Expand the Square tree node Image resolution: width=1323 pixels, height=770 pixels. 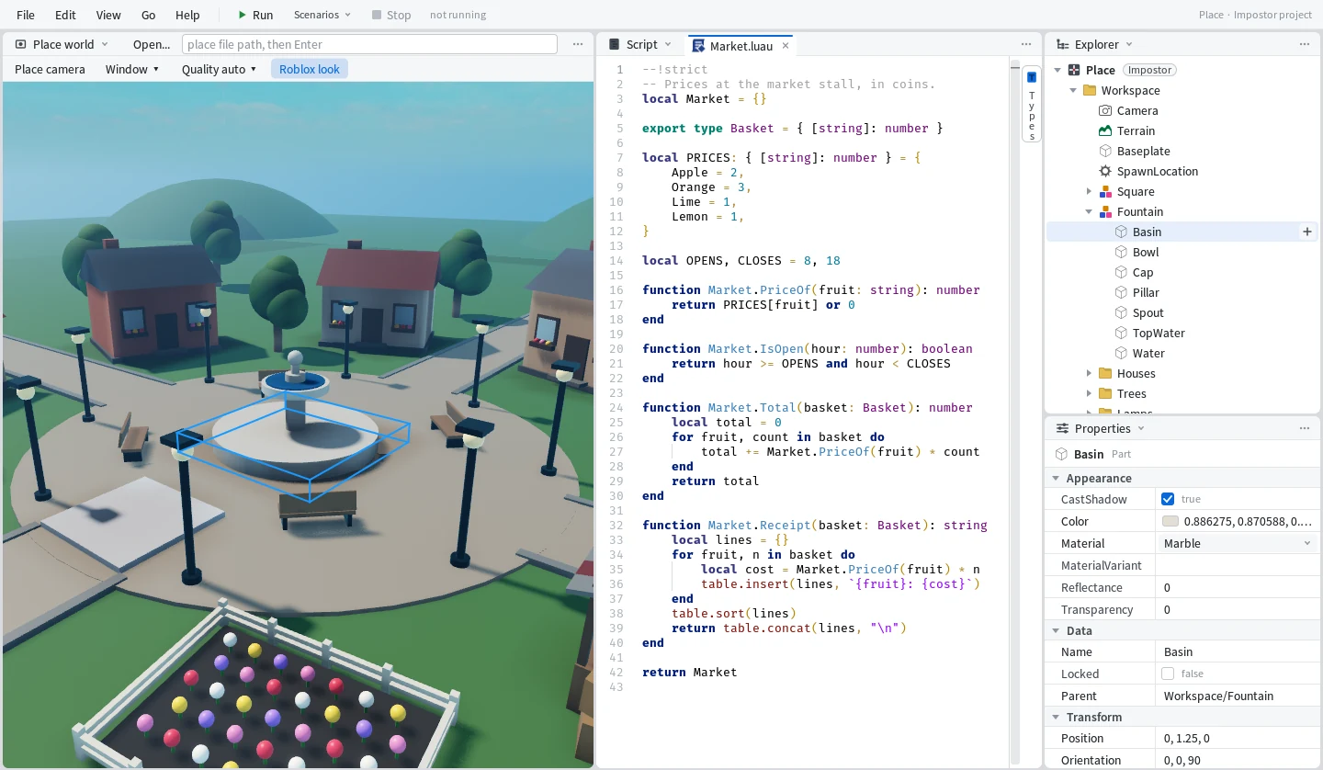pyautogui.click(x=1090, y=191)
